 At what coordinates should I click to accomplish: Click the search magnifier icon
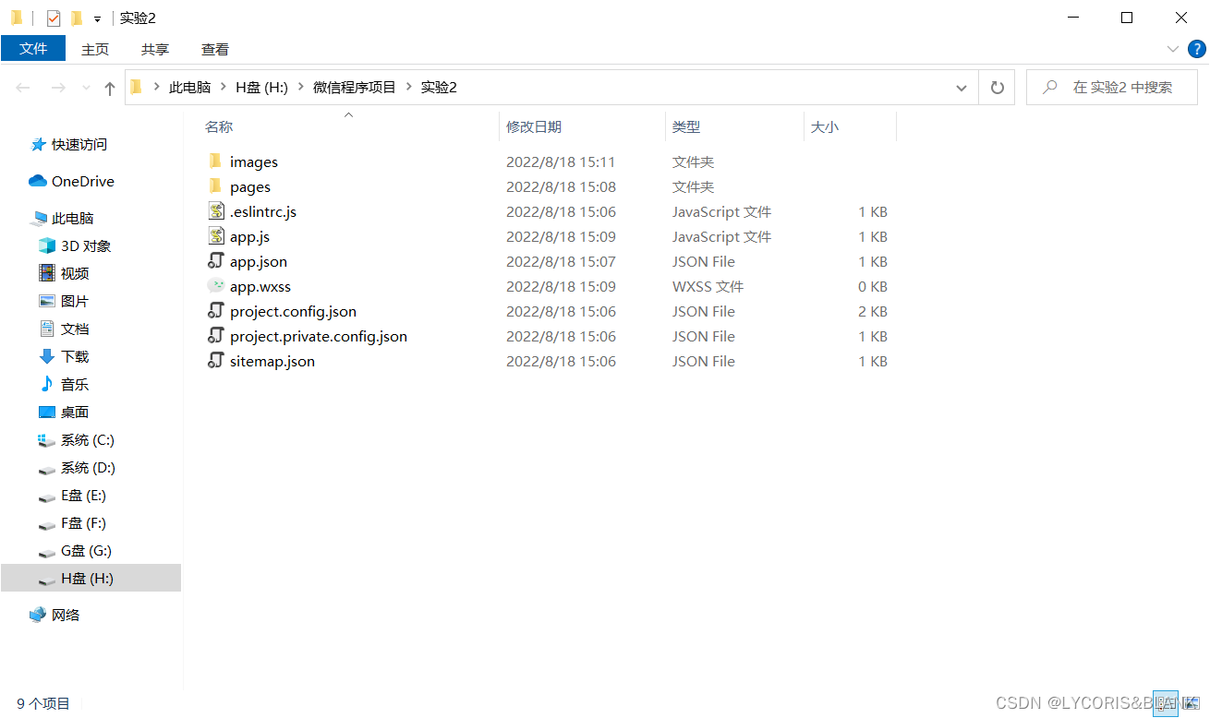pyautogui.click(x=1050, y=87)
